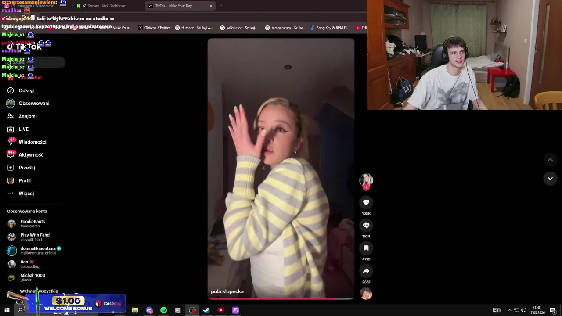Screen dimensions: 562x316
Task: Switch to the Stream - Kick Dashboard tab
Action: tap(107, 6)
